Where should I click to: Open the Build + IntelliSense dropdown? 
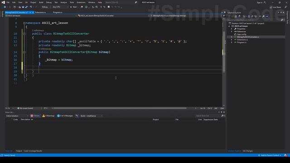[91, 116]
